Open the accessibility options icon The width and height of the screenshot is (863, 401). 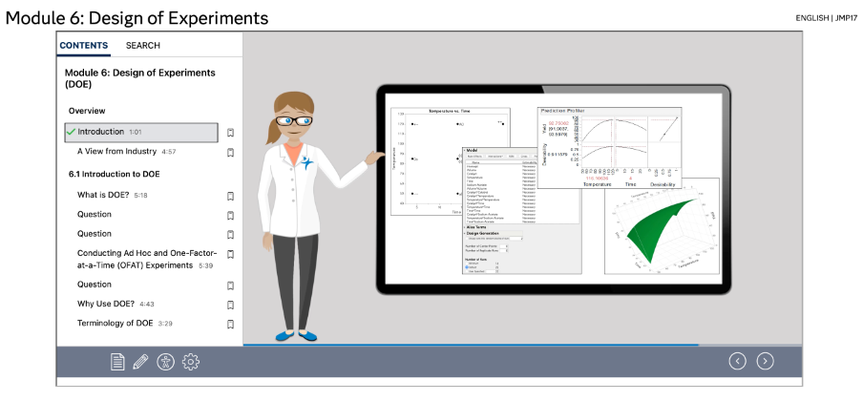pyautogui.click(x=166, y=362)
